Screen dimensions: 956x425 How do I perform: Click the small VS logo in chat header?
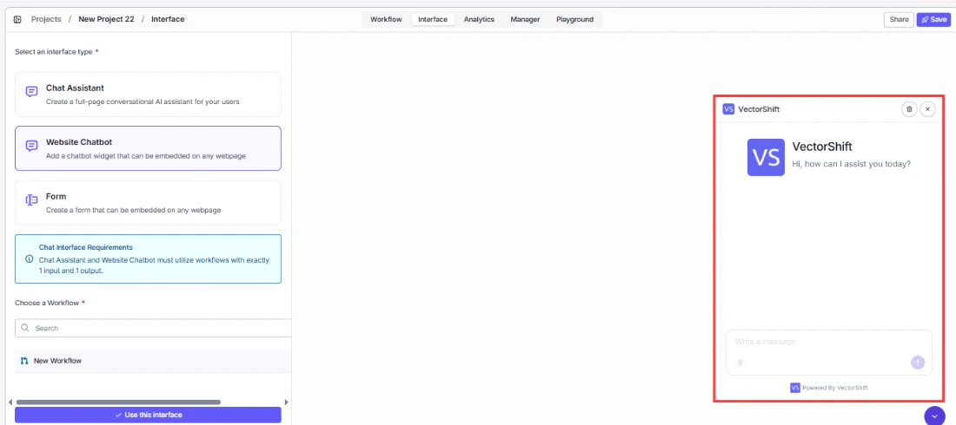pyautogui.click(x=728, y=109)
